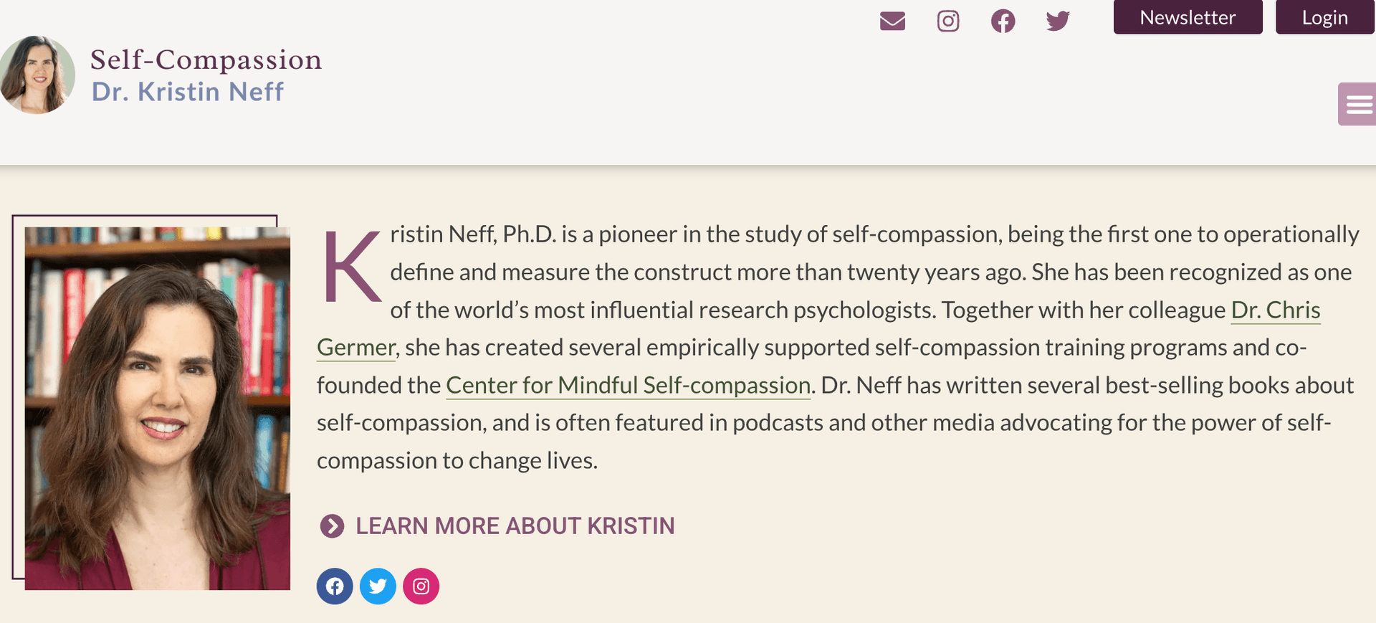
Task: Open the Facebook icon in top header
Action: click(x=1003, y=22)
